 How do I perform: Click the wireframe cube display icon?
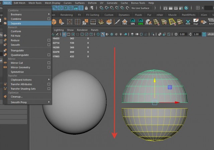[x=98, y=34]
